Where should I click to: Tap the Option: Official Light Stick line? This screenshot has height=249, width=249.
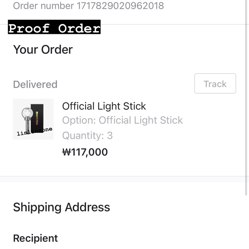[x=122, y=120]
